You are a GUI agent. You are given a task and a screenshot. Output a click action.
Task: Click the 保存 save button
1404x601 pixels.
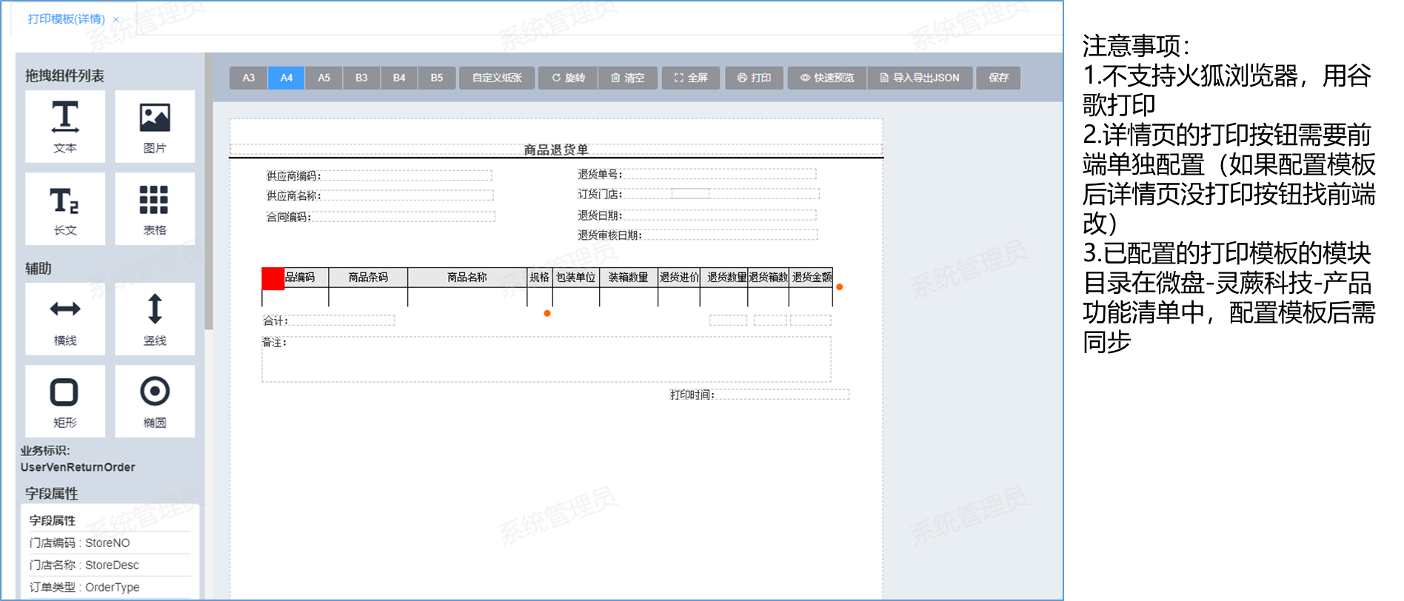click(998, 78)
